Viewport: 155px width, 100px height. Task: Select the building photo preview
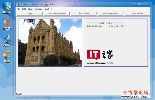click(50, 43)
